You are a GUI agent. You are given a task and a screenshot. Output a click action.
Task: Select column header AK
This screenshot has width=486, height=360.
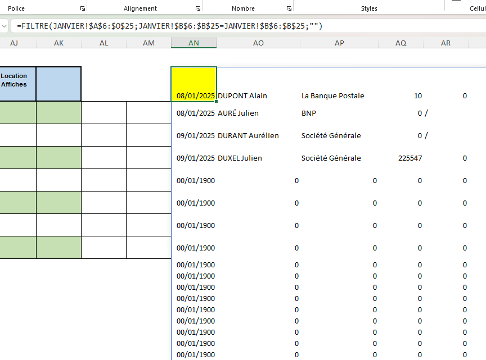59,43
